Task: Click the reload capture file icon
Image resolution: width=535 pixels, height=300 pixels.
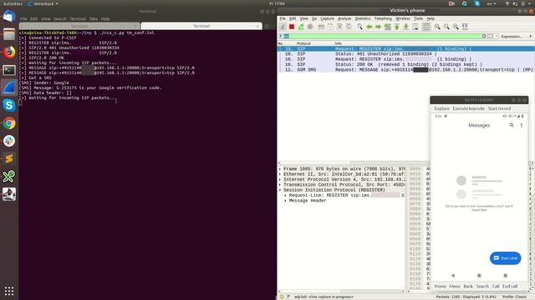Action: point(349,27)
